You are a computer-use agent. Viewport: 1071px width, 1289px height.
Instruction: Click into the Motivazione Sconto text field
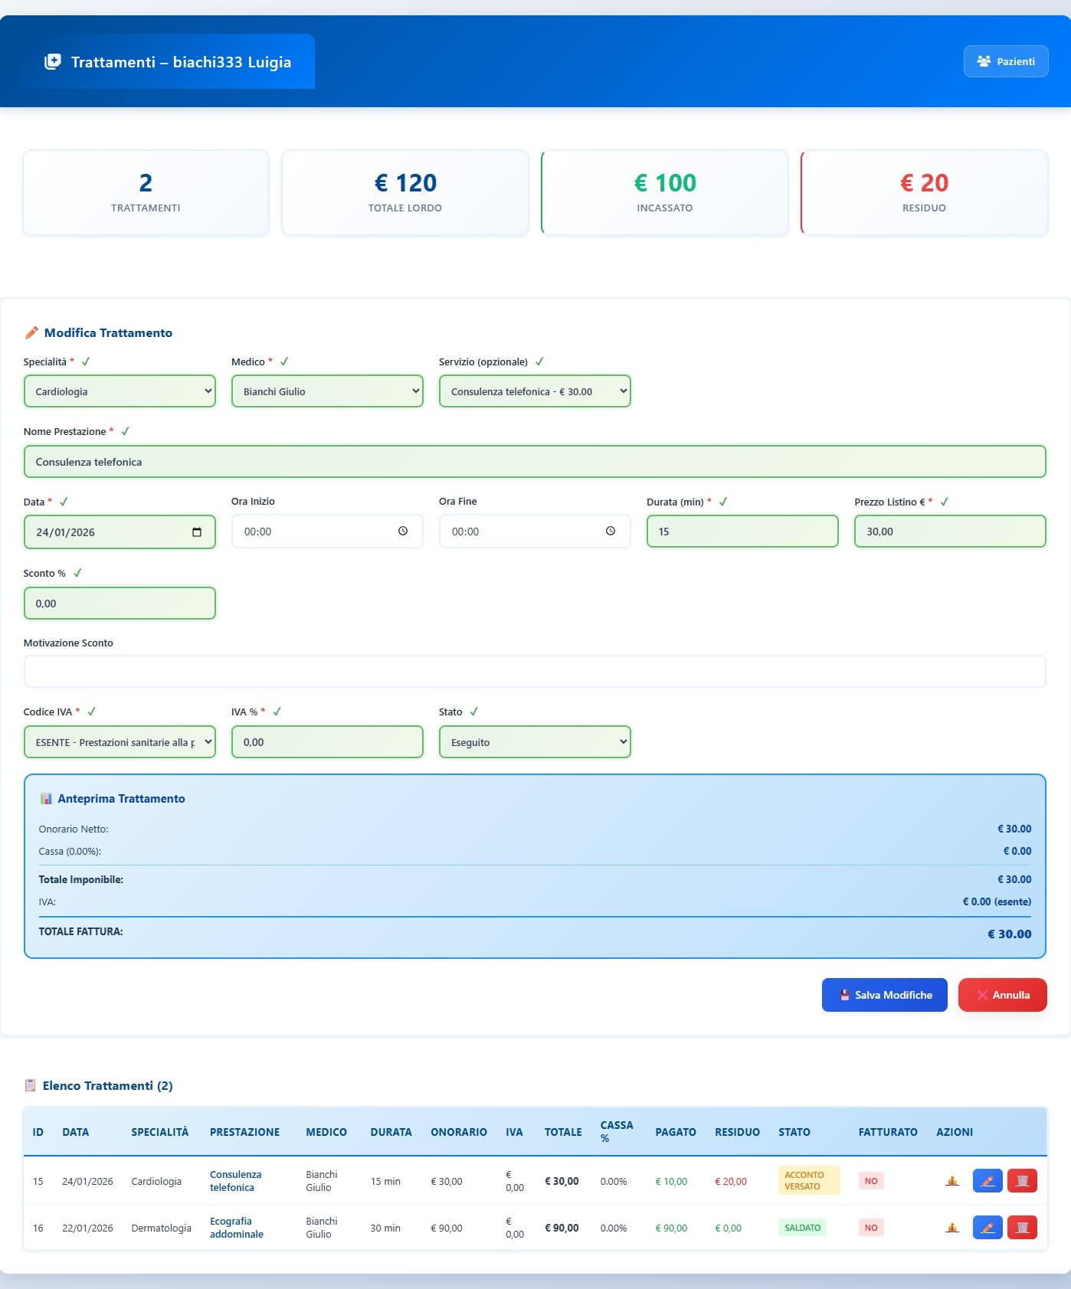[535, 672]
